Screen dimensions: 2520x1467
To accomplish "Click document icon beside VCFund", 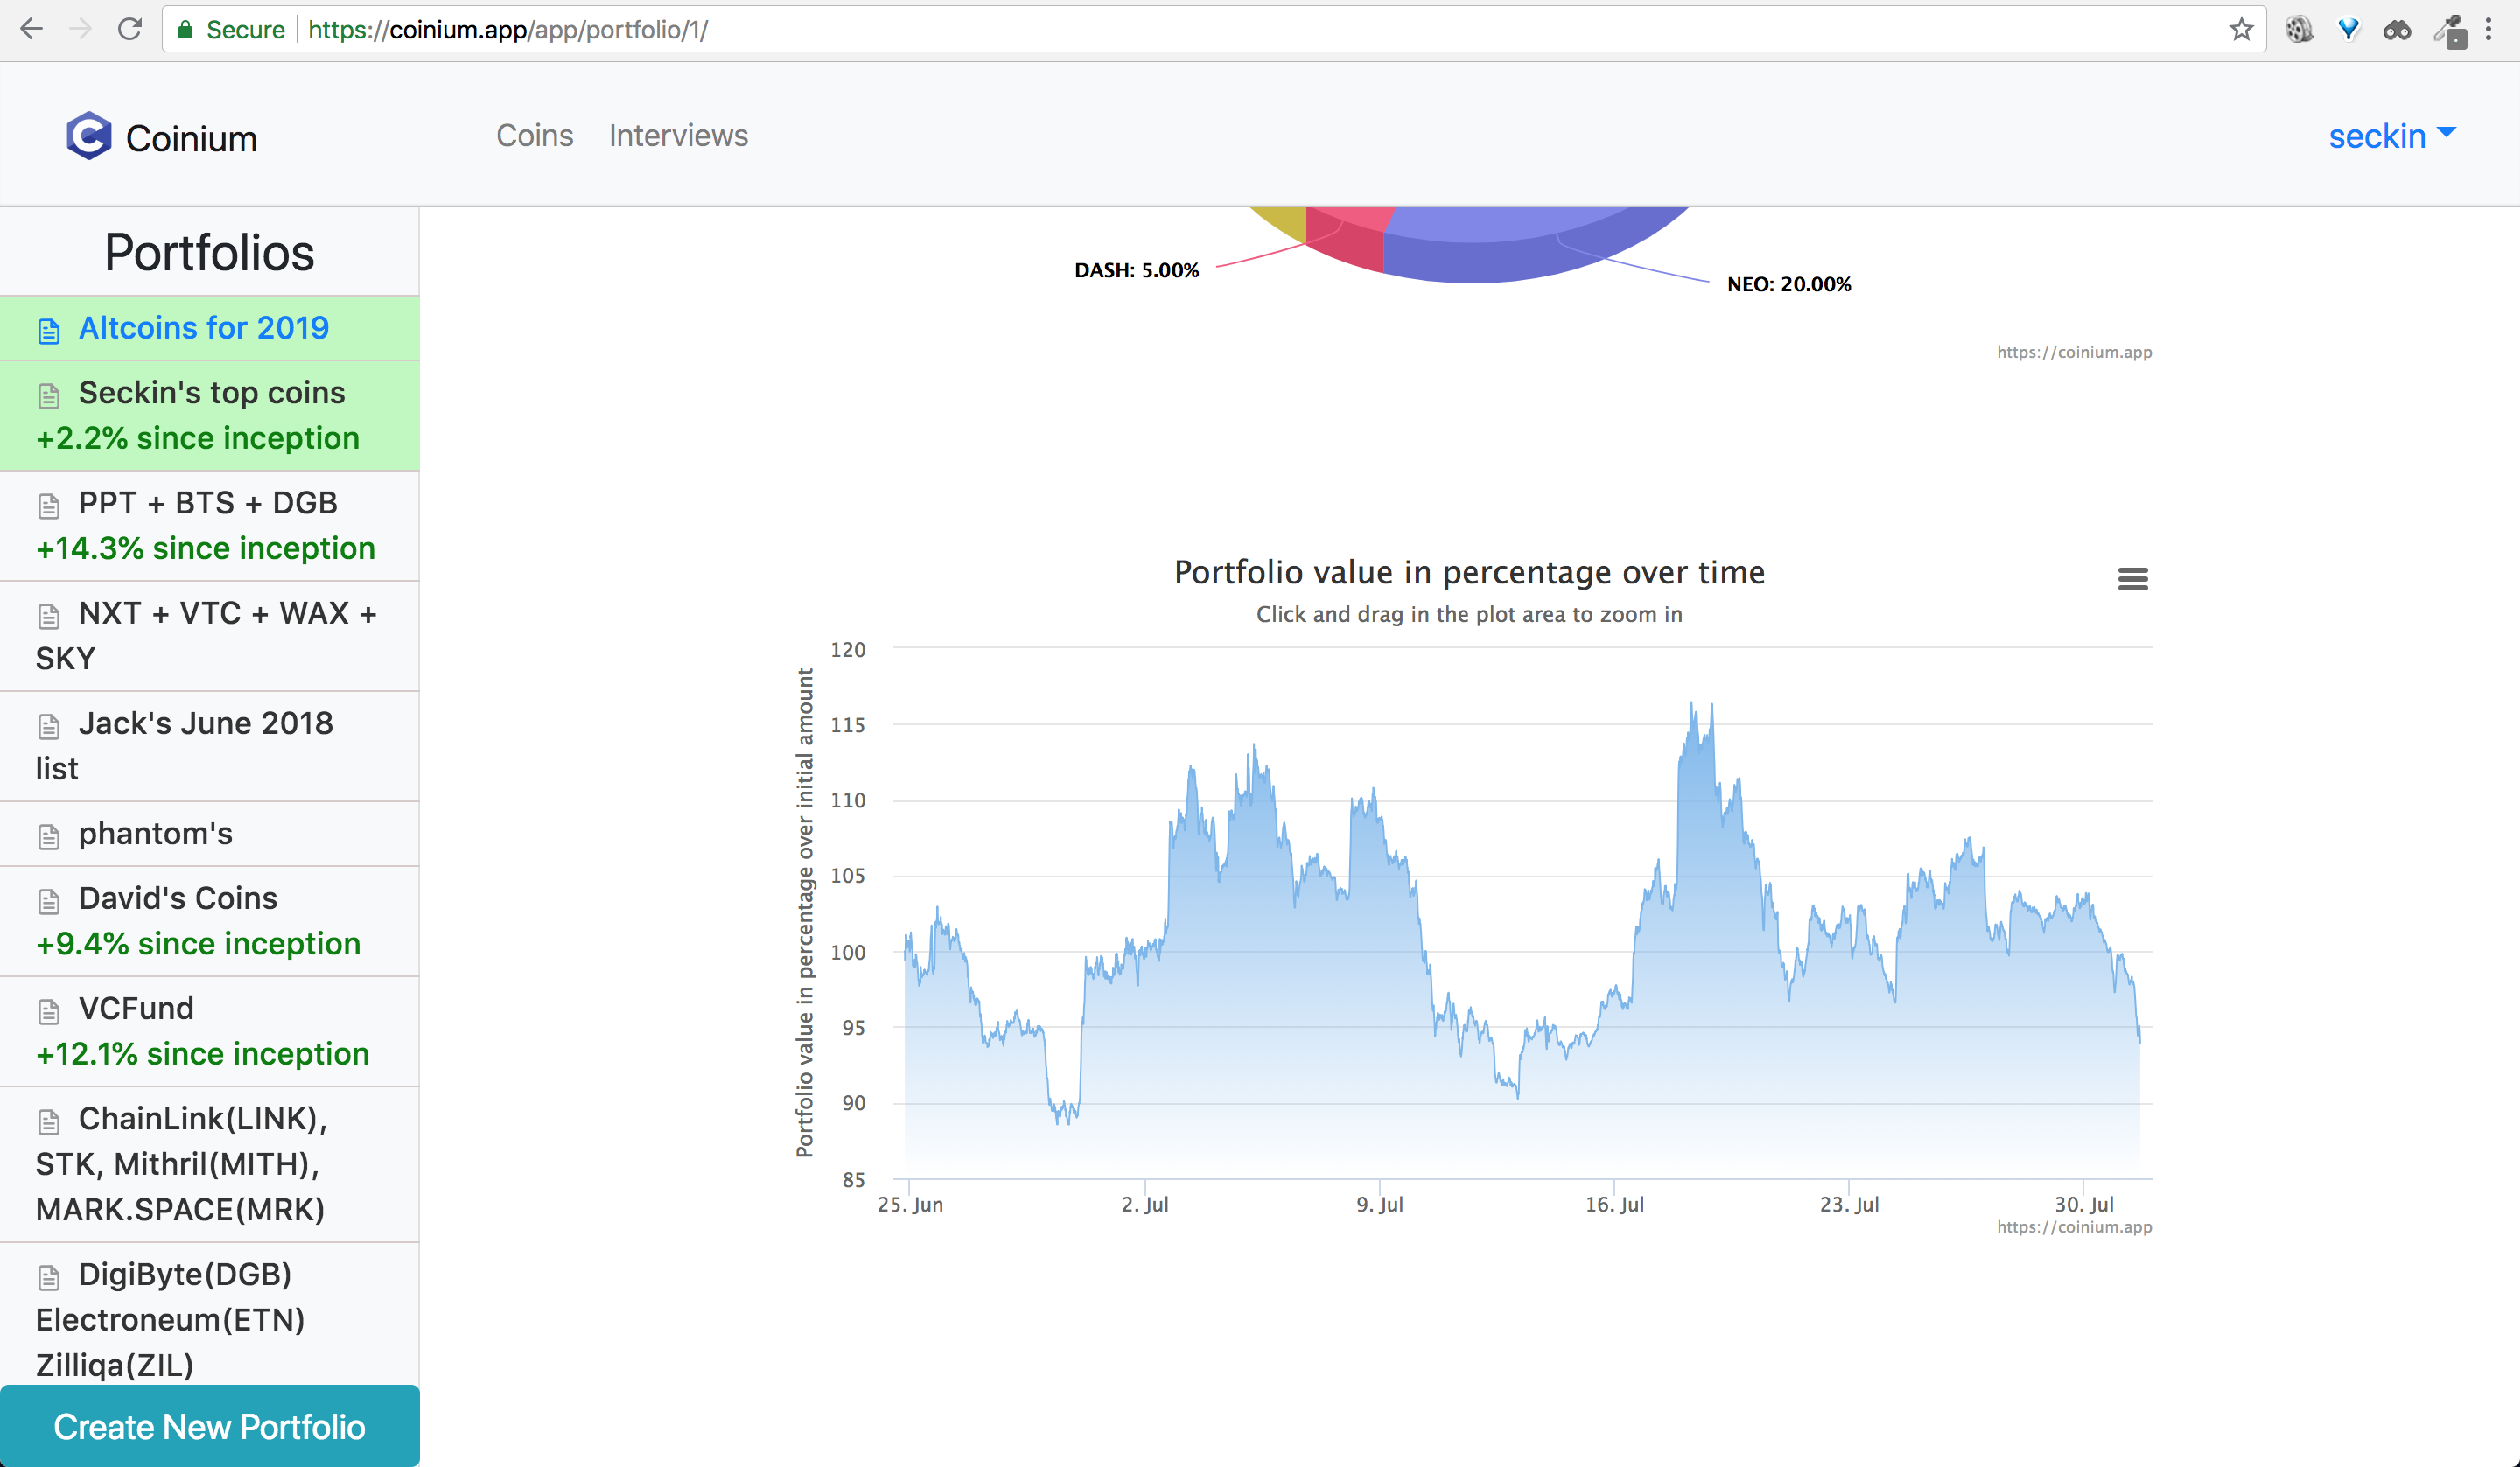I will 49,1012.
